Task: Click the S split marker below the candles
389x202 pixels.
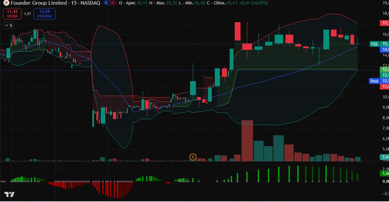Action: (193, 157)
